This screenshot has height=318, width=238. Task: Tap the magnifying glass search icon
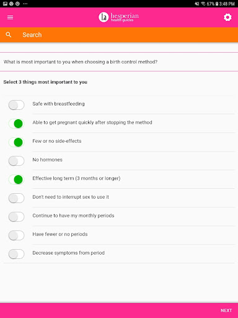pyautogui.click(x=9, y=35)
